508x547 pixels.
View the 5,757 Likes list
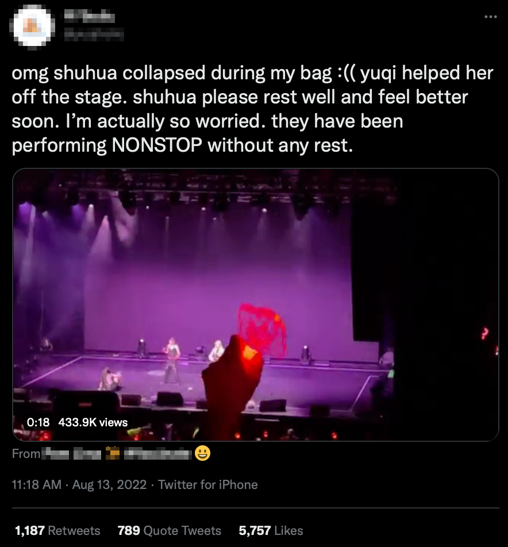coord(271,530)
